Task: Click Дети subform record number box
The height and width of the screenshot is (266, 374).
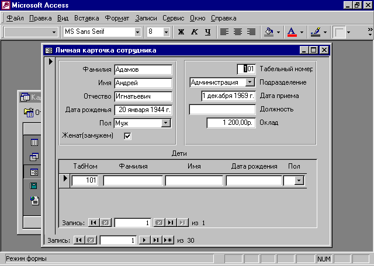Action: point(133,223)
